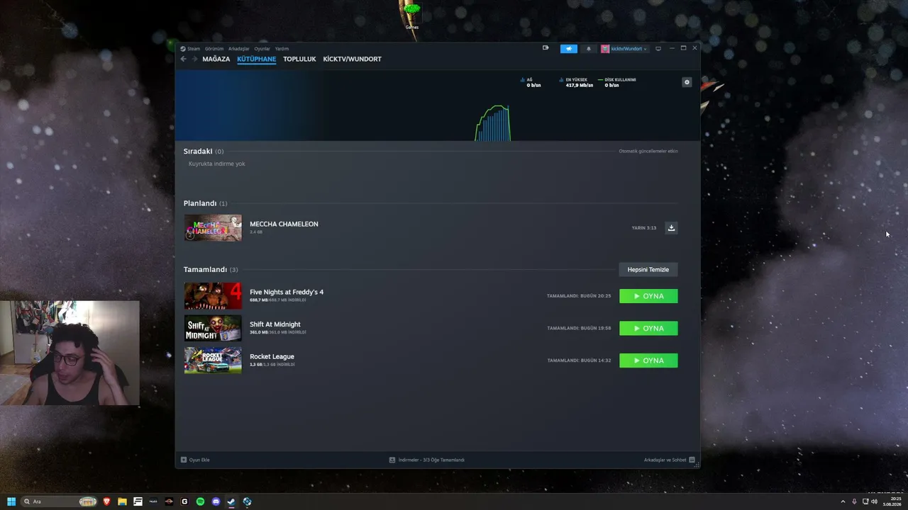Open the Games desktop shortcut

[411, 16]
